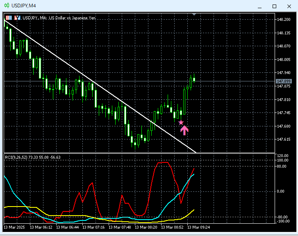Click indicator scale value -100.00

(x=283, y=221)
